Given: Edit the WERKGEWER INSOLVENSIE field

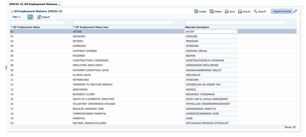Looking at the screenshot, I should [x=211, y=65].
